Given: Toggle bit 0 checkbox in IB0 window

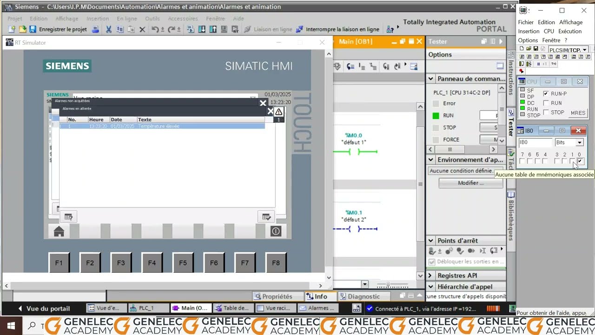Looking at the screenshot, I should 580,161.
